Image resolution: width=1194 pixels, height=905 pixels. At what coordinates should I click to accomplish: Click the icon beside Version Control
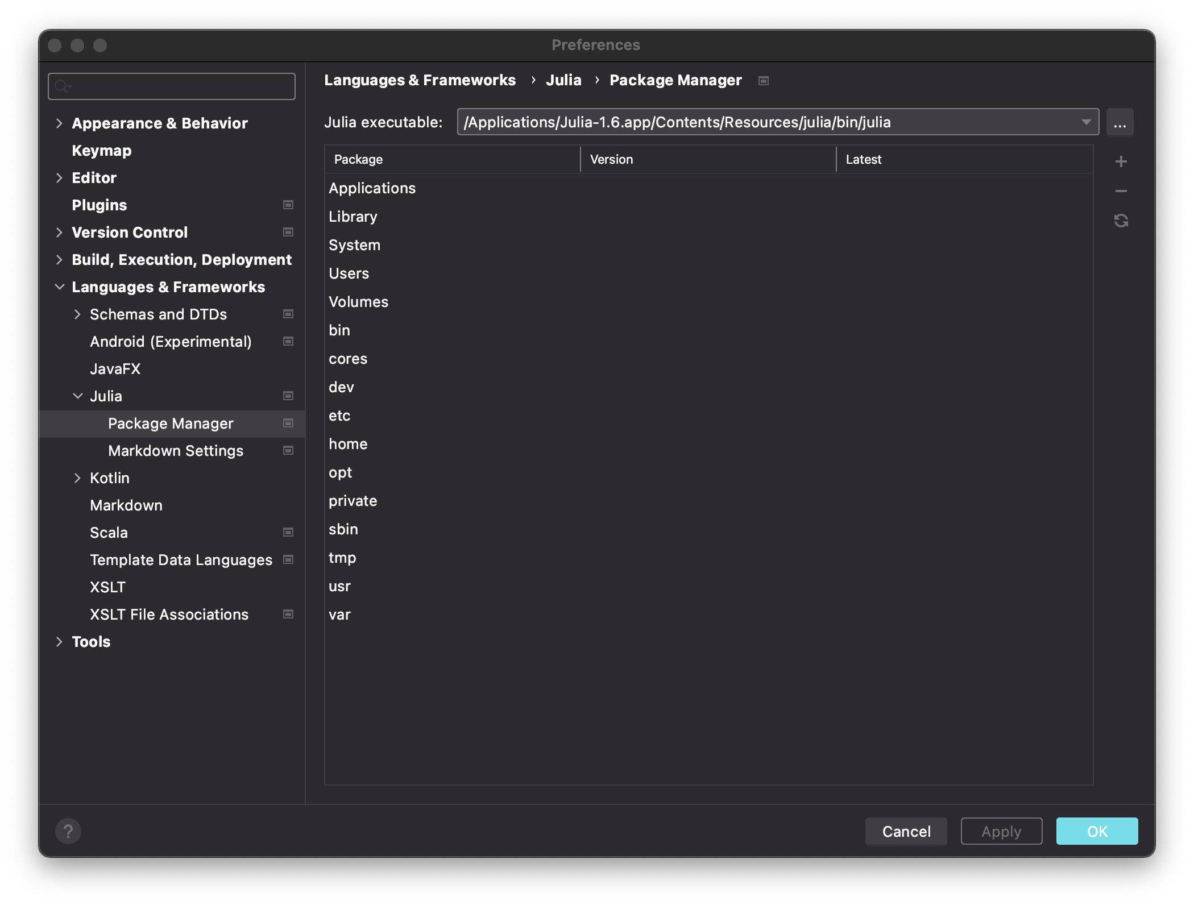point(288,232)
